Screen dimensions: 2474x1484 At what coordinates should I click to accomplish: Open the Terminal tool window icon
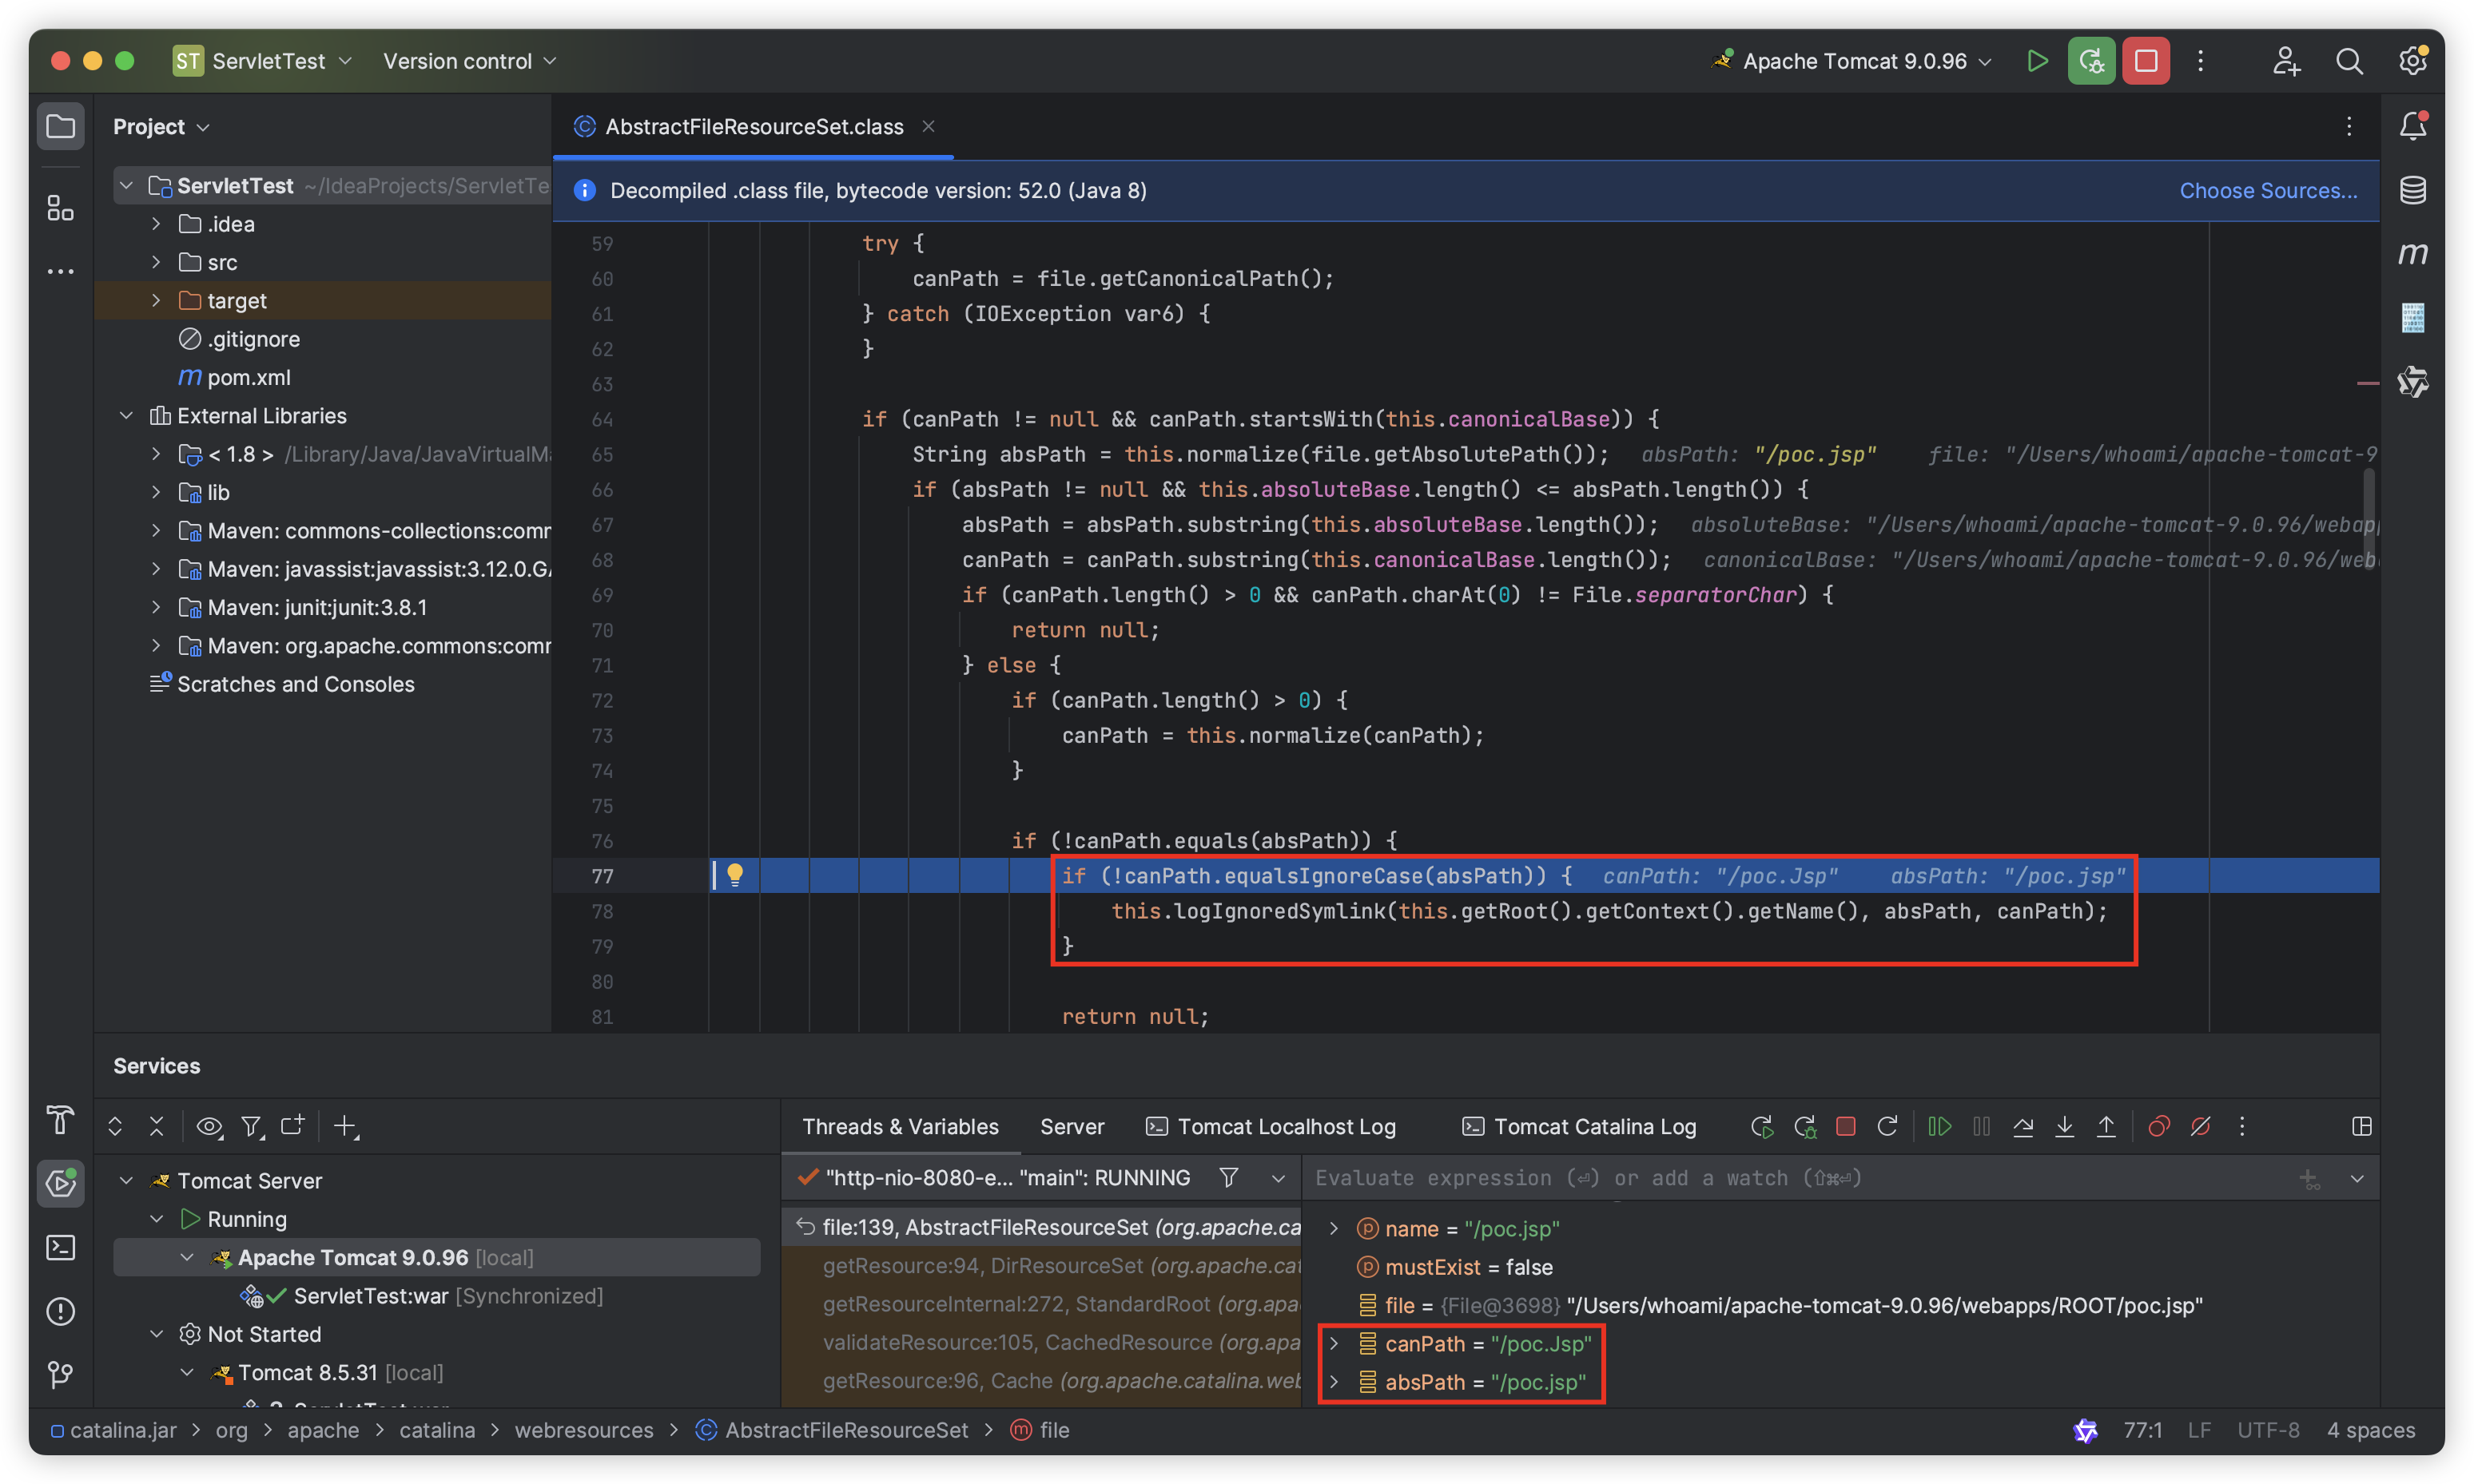pos(60,1247)
